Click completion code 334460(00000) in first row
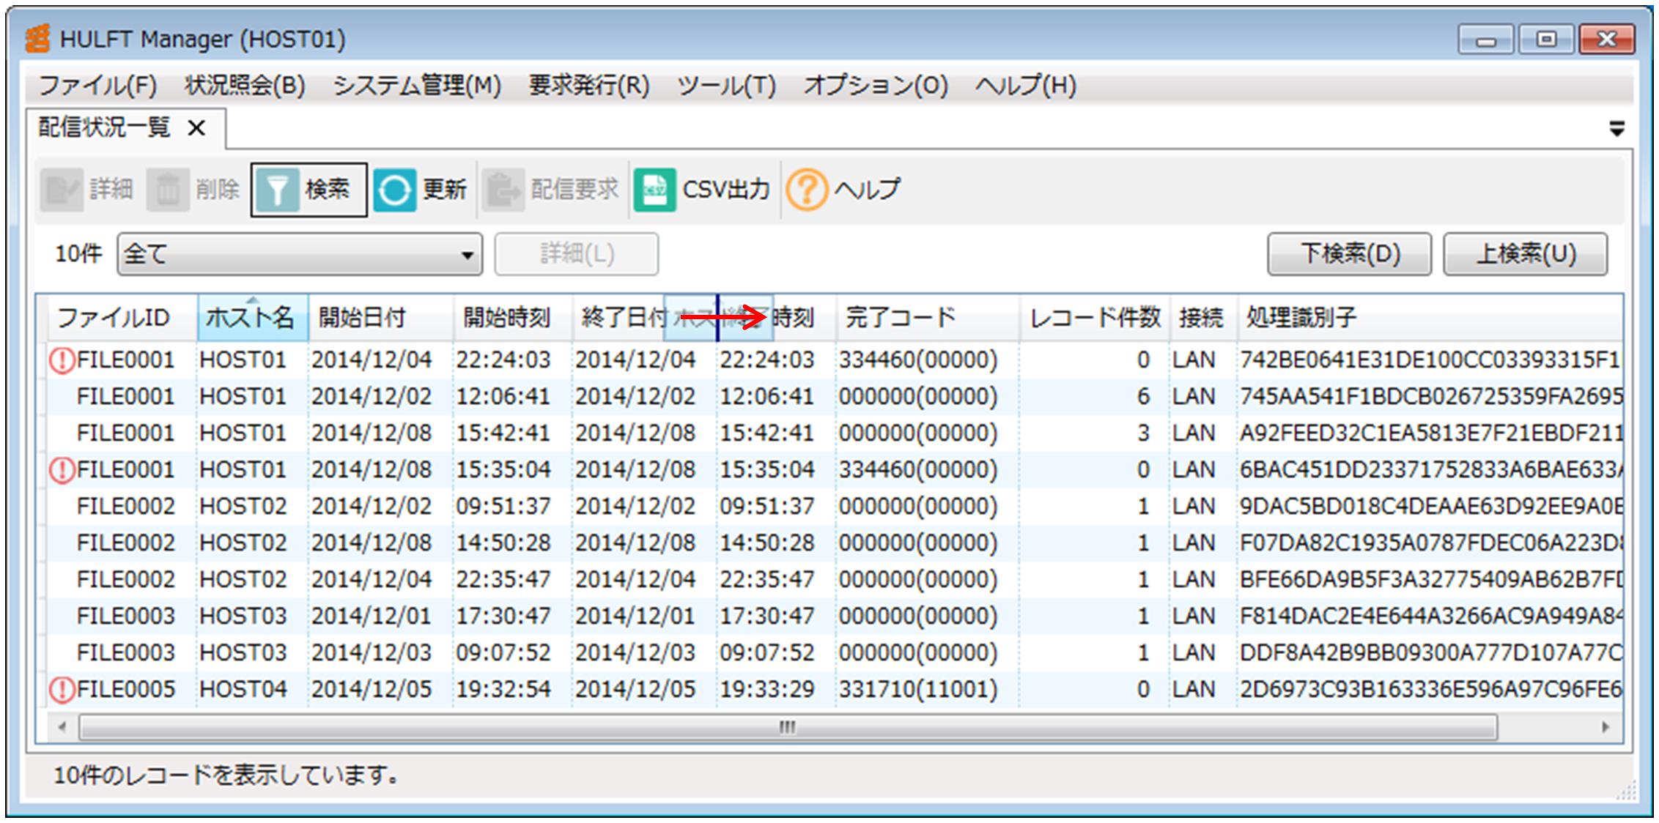 coord(918,360)
